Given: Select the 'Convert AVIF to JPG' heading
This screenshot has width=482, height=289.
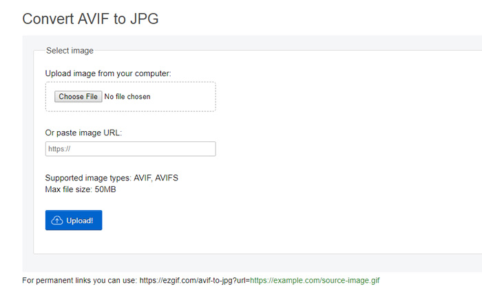Looking at the screenshot, I should [90, 19].
